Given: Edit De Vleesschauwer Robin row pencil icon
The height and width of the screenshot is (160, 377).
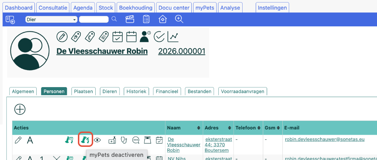Looking at the screenshot, I should tap(18, 140).
